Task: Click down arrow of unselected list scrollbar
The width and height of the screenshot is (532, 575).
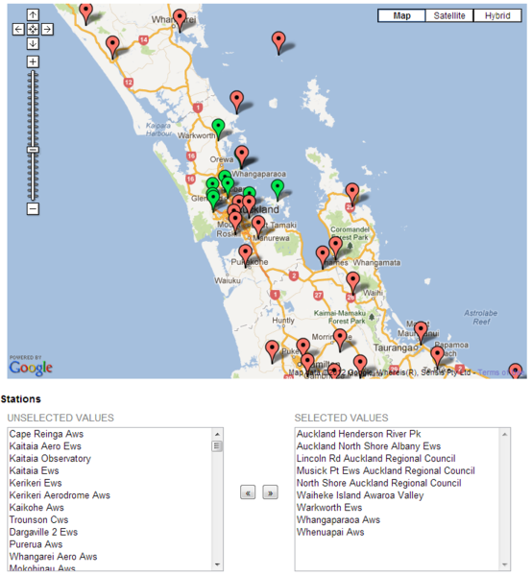Action: click(217, 564)
